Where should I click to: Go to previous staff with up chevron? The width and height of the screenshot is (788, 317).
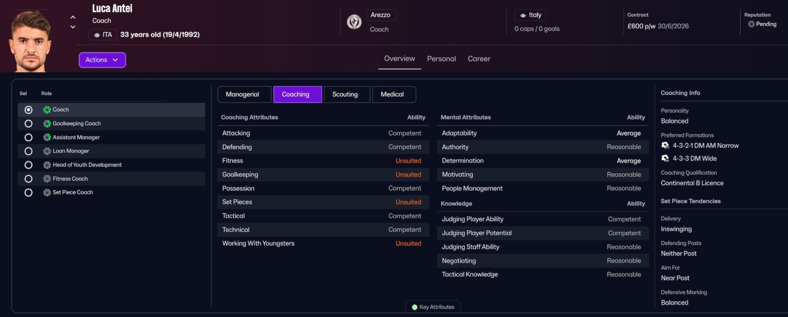point(73,17)
